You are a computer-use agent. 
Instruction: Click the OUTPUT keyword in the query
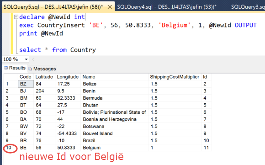tap(245, 25)
